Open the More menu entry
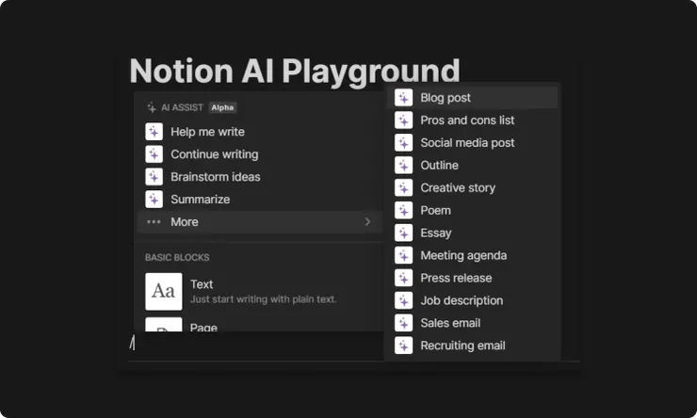The image size is (697, 418). 260,221
